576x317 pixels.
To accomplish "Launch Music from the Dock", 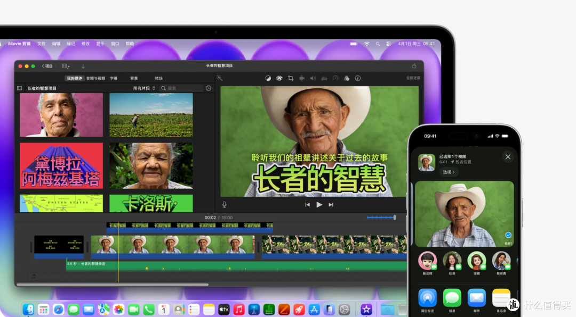I will [x=239, y=310].
